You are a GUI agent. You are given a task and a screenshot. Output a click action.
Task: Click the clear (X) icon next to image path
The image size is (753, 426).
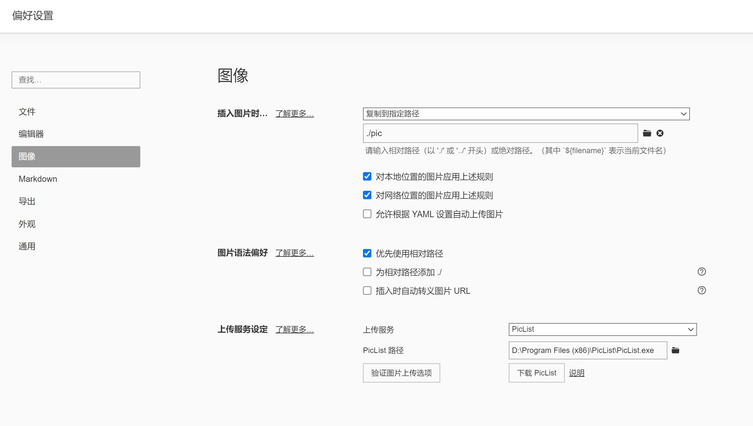(660, 133)
